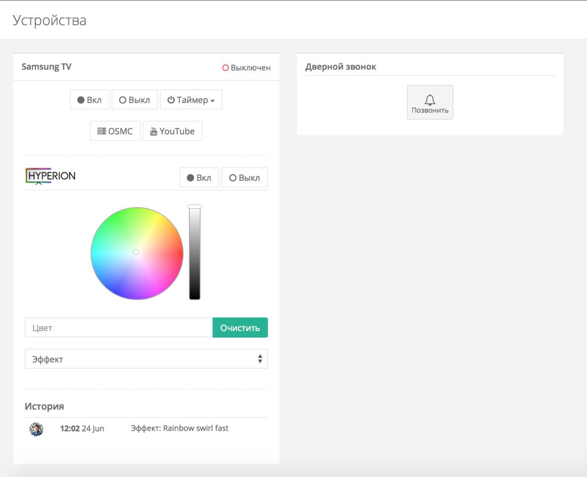The width and height of the screenshot is (587, 477).
Task: Click the user avatar in История
Action: (36, 429)
